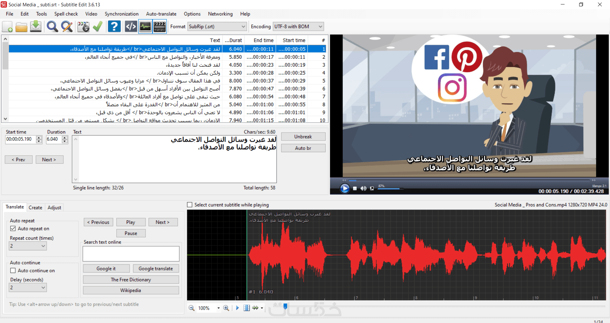The height and width of the screenshot is (323, 610).
Task: Open the Format SubRip (.srt) dropdown
Action: [217, 27]
